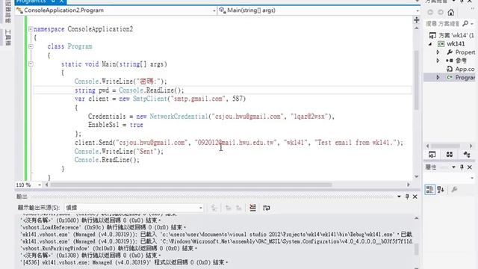This screenshot has width=478, height=269.
Task: Click the split-editor icon above the vertical scrollbar
Action: pos(417,20)
